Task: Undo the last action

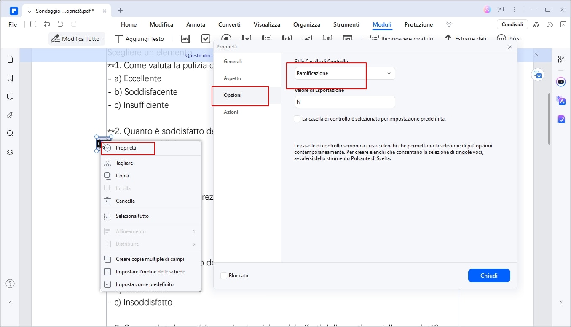Action: point(60,24)
